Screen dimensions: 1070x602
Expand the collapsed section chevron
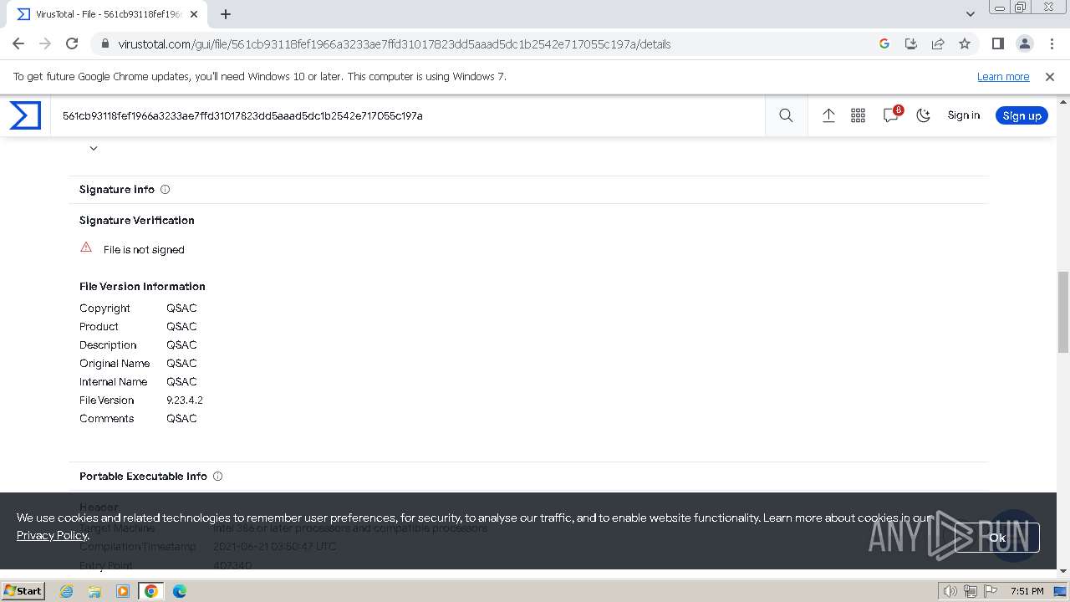coord(94,148)
